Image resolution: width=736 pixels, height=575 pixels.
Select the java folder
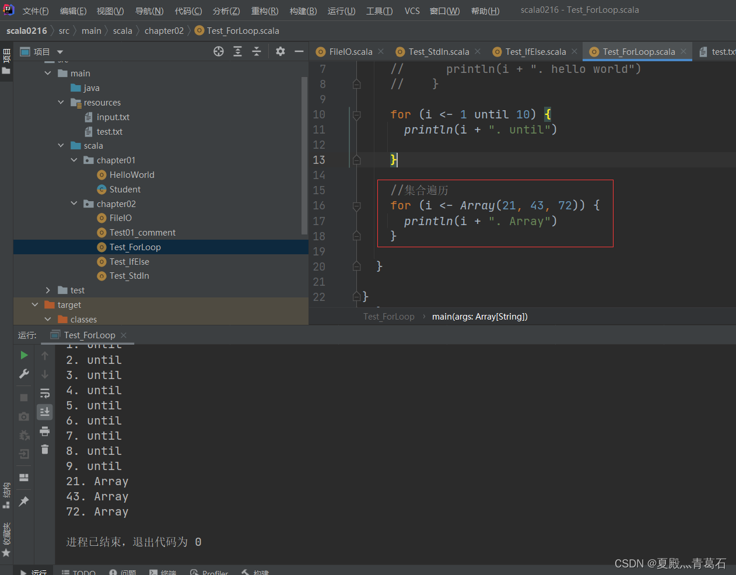click(x=92, y=87)
